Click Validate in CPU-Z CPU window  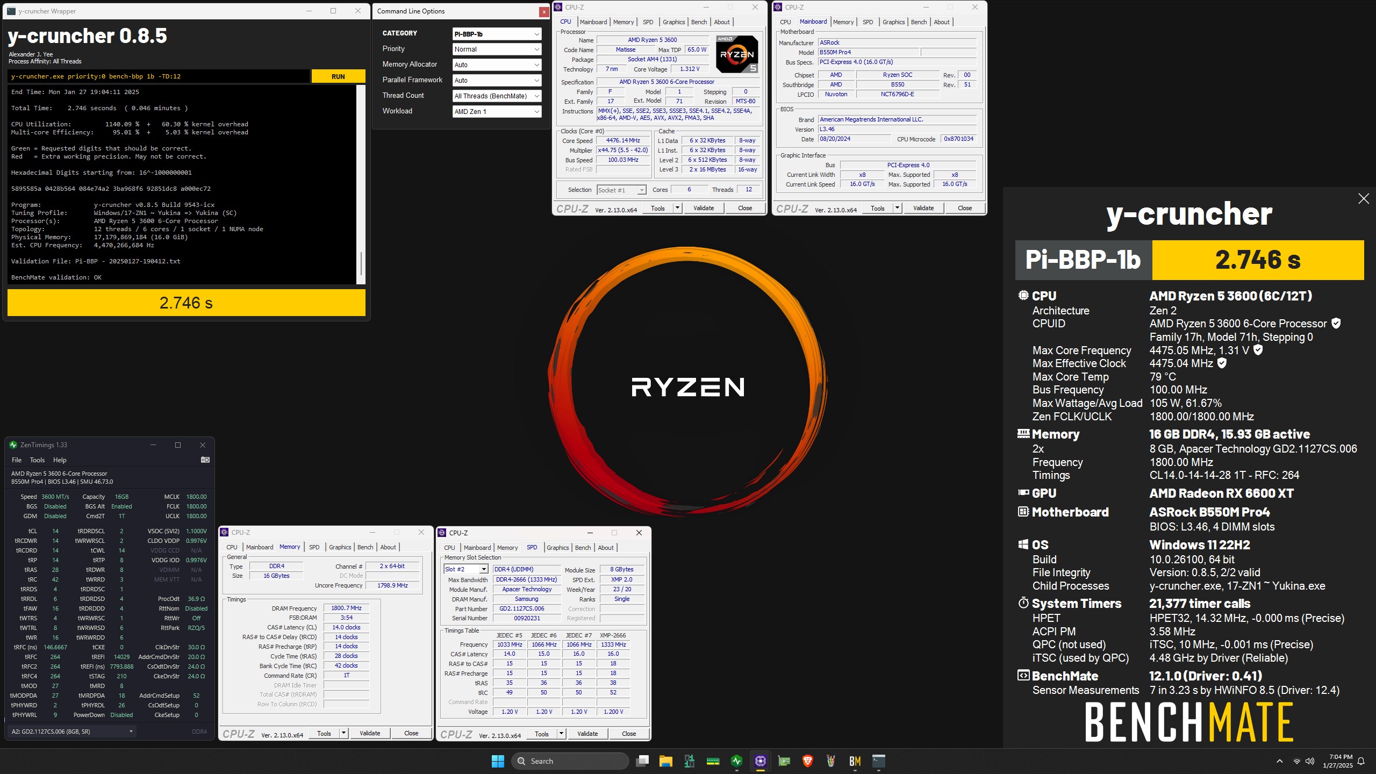704,208
